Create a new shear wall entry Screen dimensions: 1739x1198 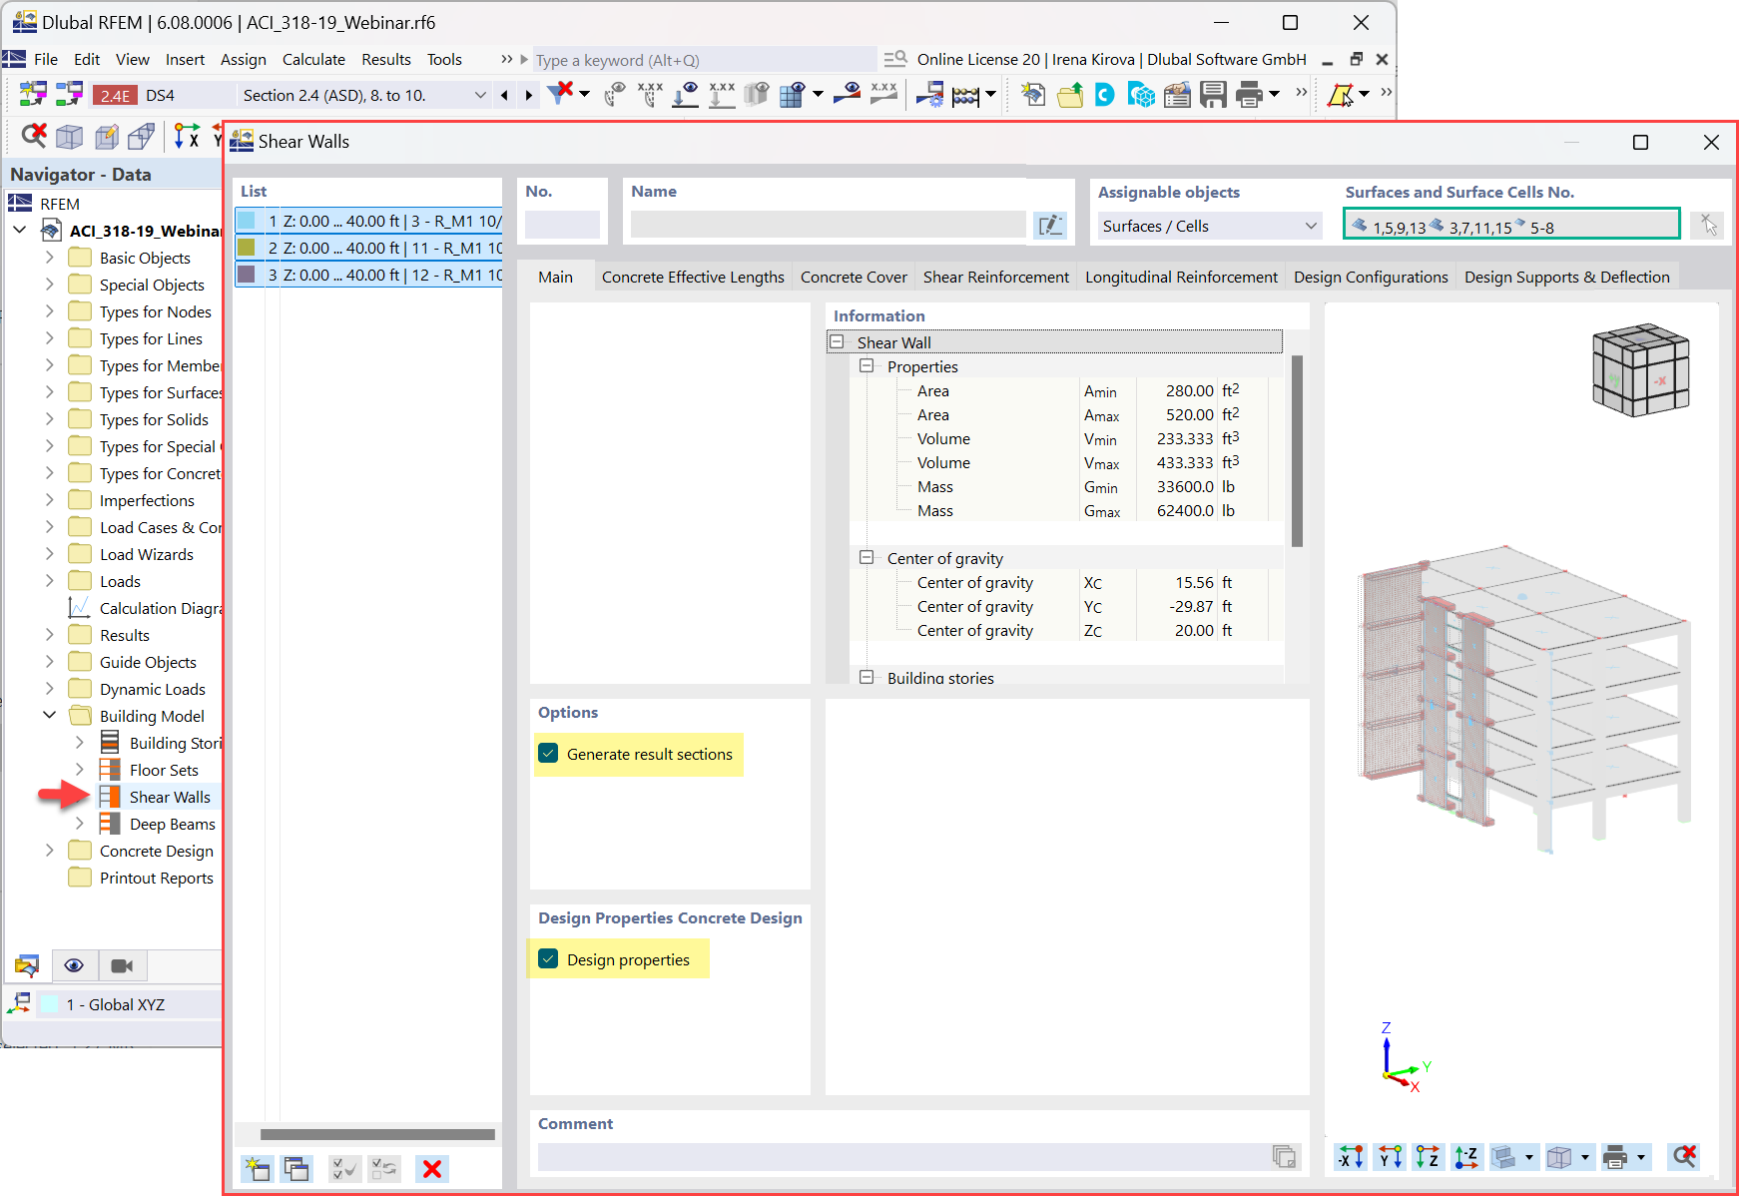pos(257,1168)
